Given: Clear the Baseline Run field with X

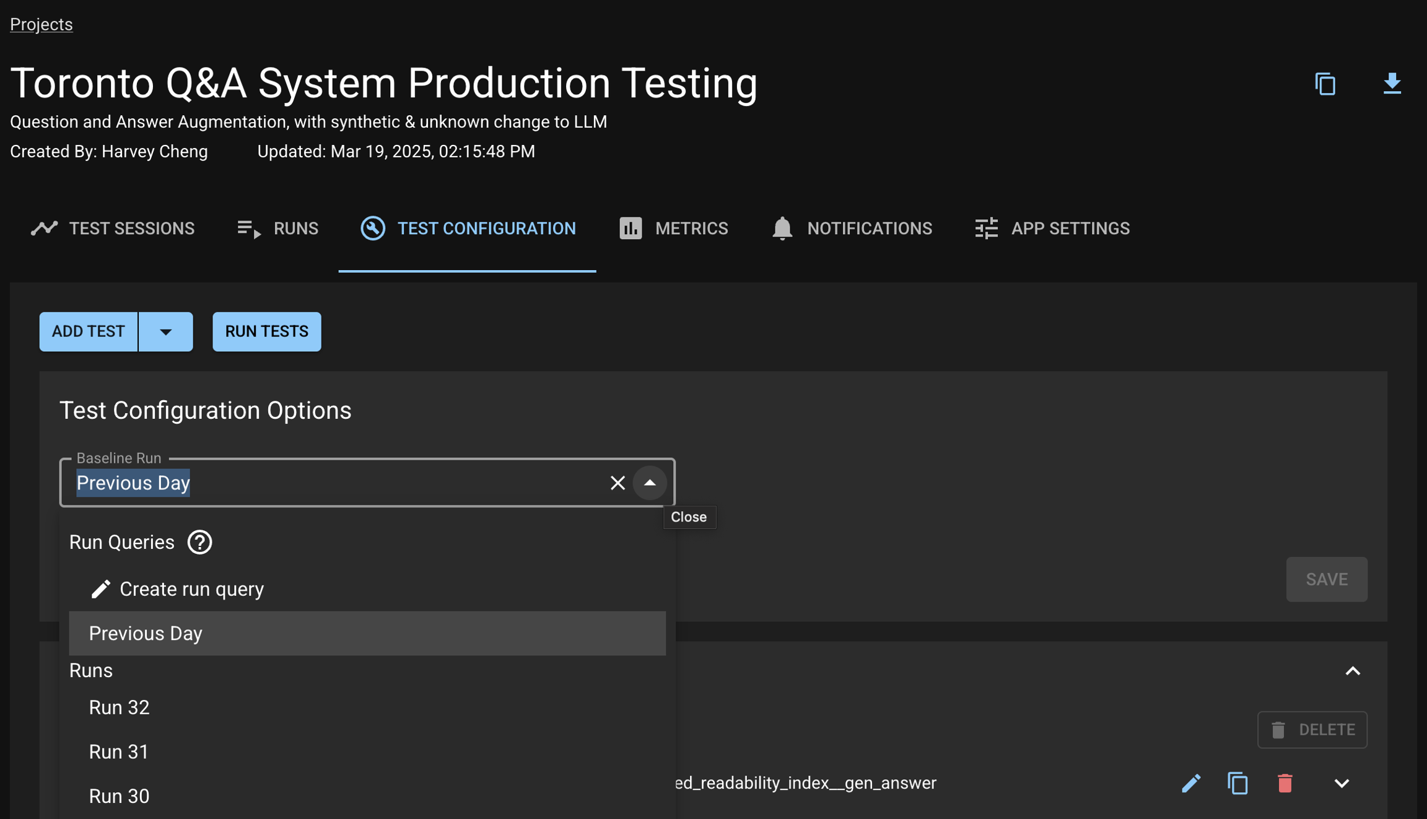Looking at the screenshot, I should click(x=617, y=483).
